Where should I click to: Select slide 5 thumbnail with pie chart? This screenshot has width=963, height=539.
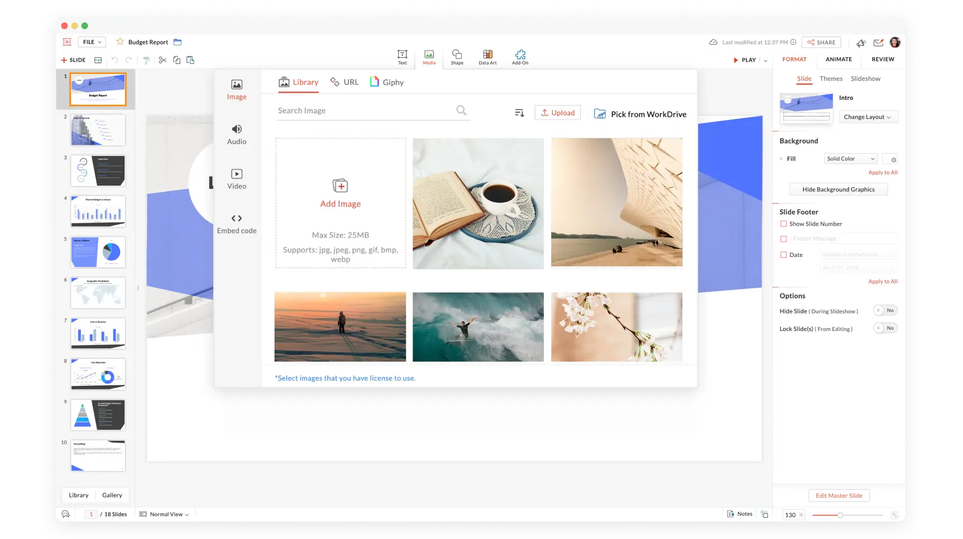coord(98,252)
